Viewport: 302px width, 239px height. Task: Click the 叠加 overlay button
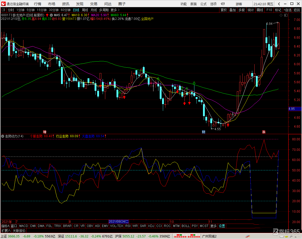coord(233,10)
